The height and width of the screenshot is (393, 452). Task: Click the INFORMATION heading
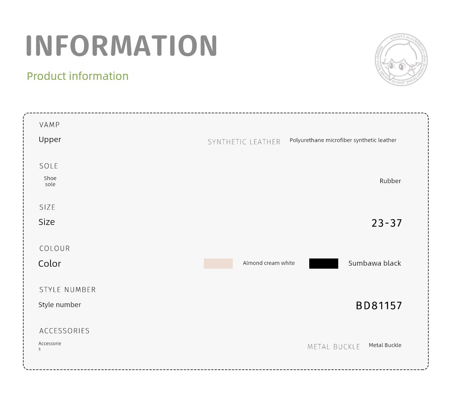pos(122,46)
